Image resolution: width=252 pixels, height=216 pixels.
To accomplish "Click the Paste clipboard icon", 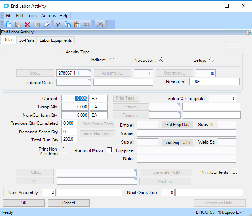I will tap(77, 25).
